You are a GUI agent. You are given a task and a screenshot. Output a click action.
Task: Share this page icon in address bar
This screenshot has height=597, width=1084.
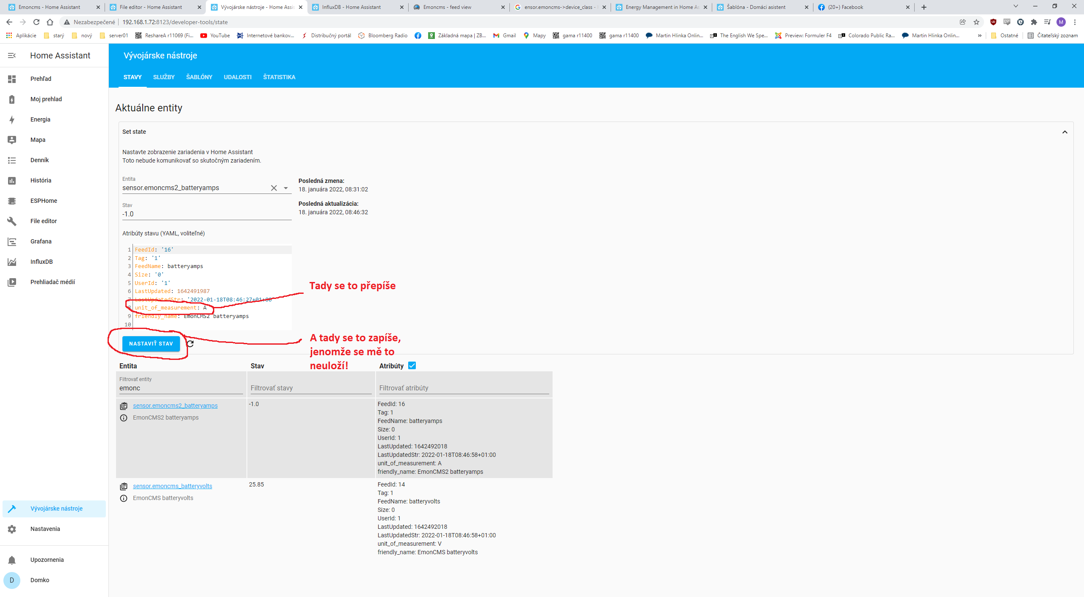(x=963, y=22)
